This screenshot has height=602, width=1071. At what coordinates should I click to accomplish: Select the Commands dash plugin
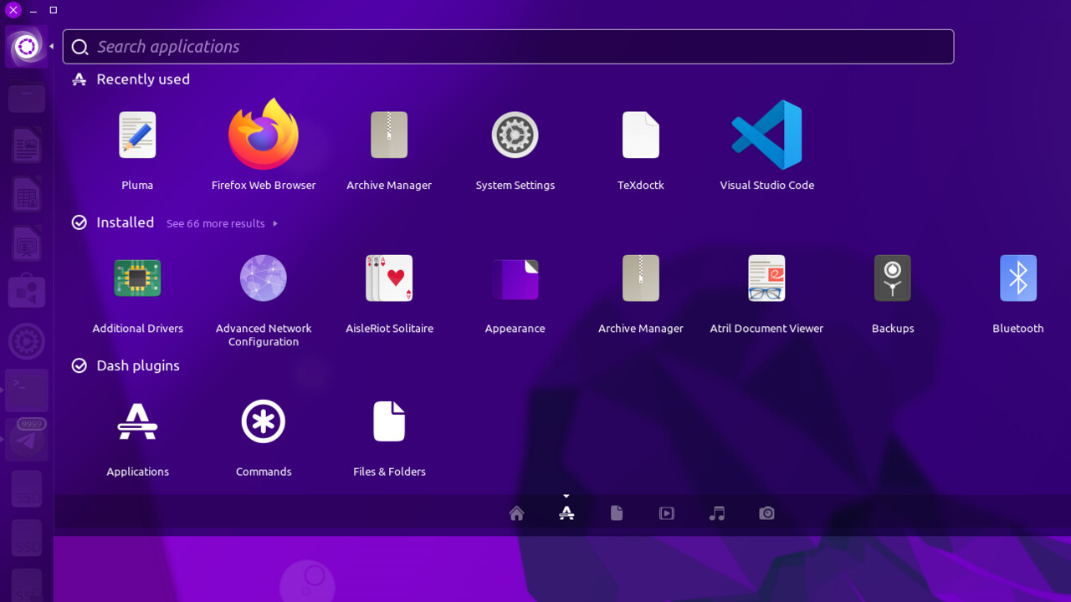click(x=264, y=421)
